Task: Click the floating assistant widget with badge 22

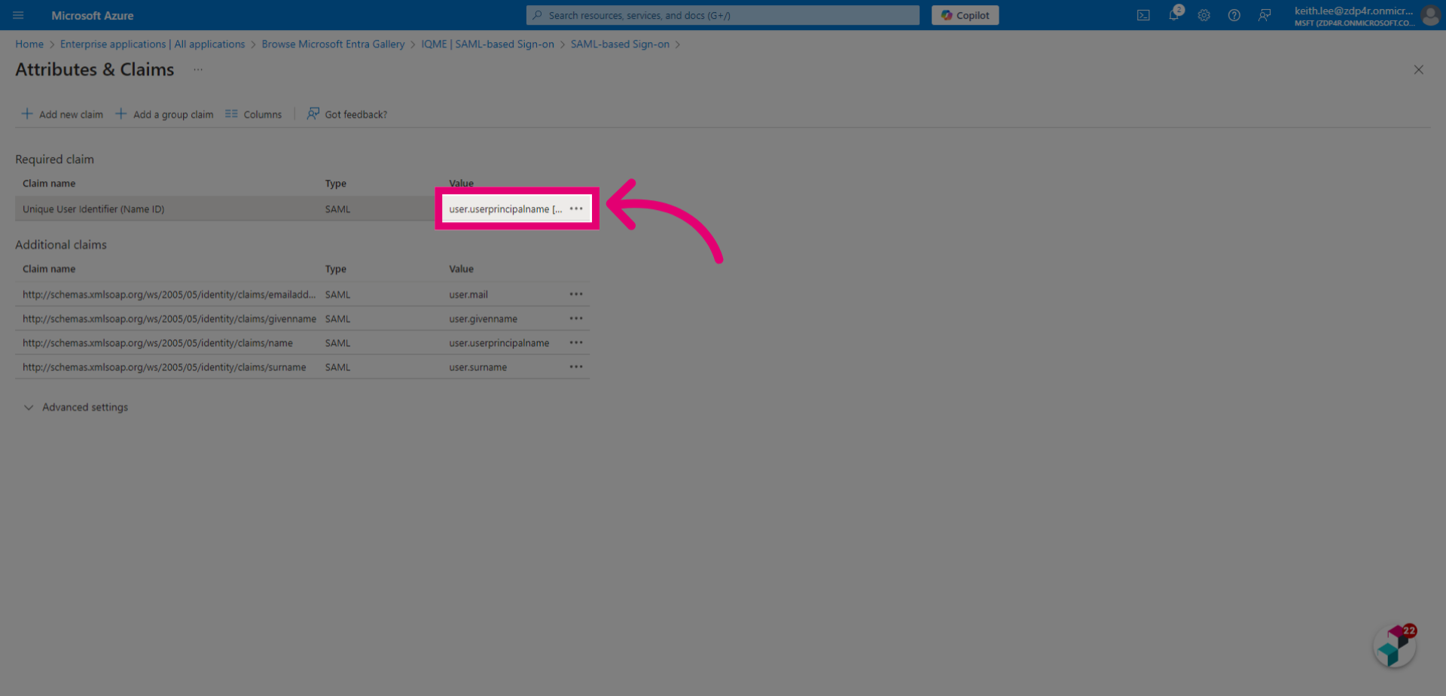Action: coord(1395,646)
